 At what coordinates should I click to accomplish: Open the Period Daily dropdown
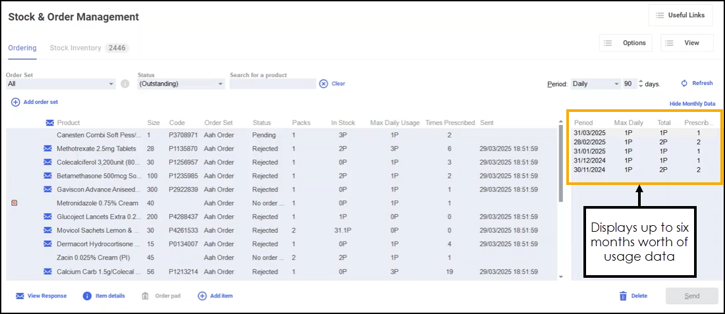click(616, 84)
